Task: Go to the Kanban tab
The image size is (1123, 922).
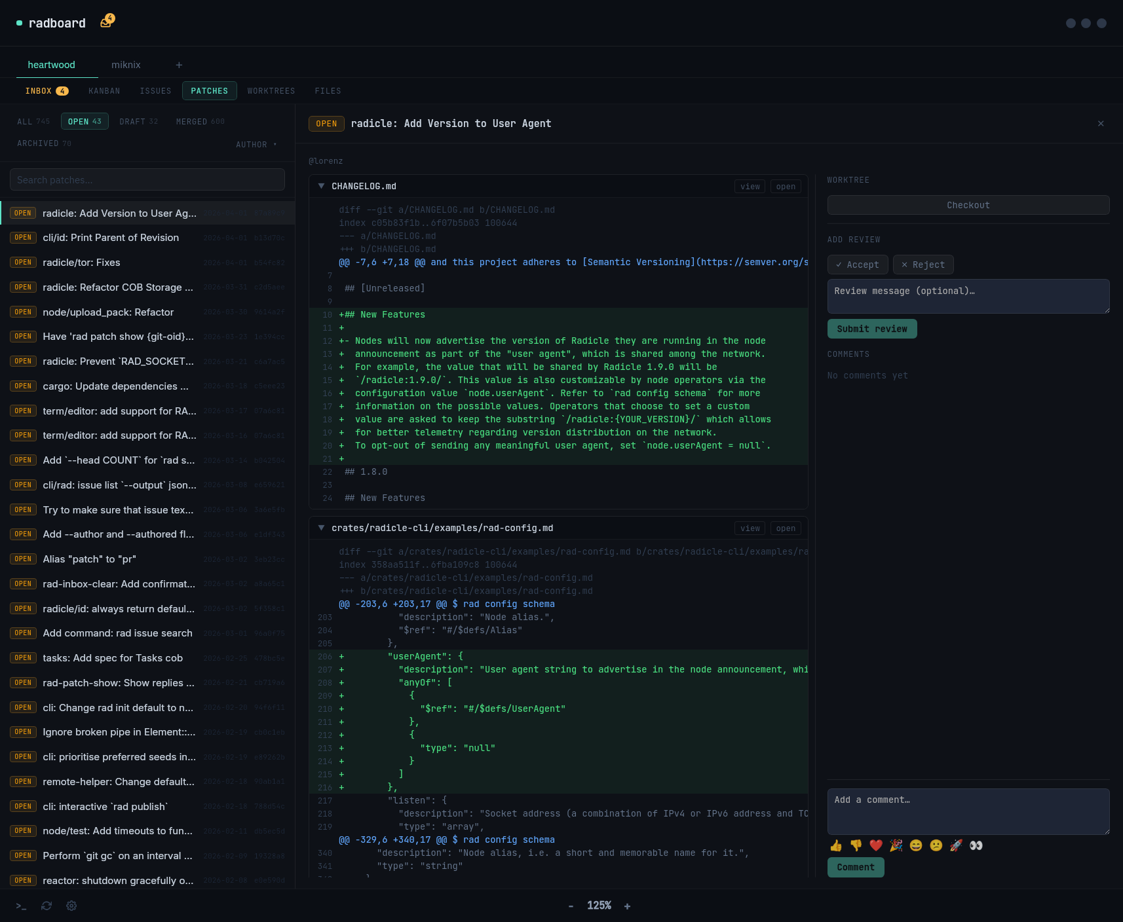Action: pyautogui.click(x=104, y=91)
